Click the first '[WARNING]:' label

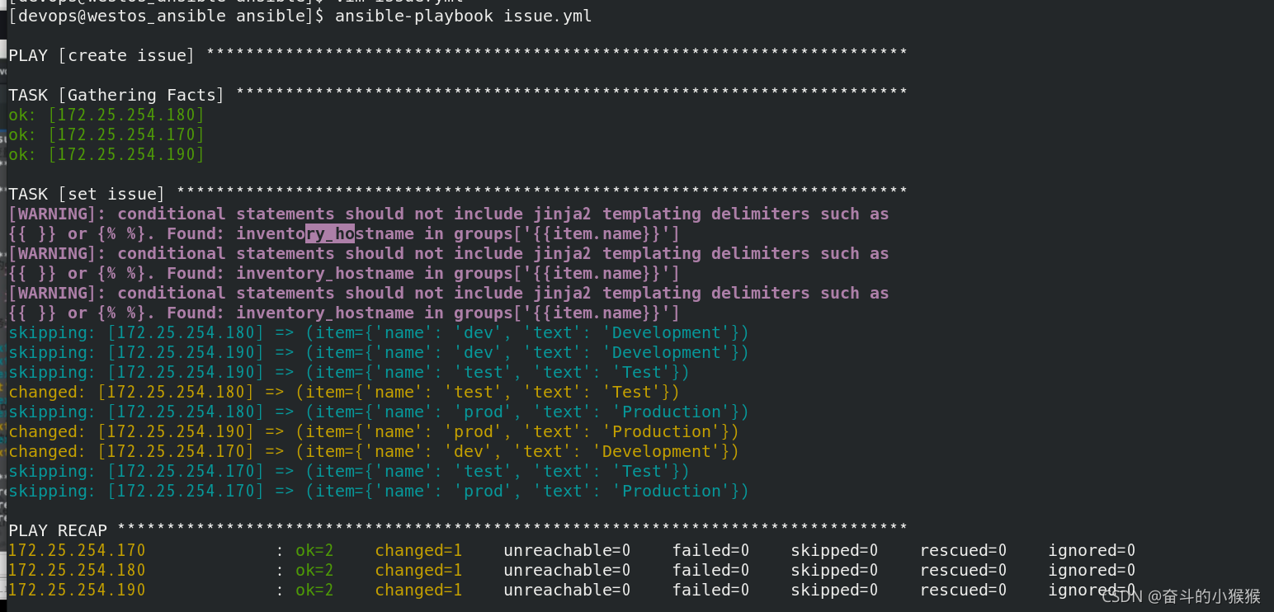(58, 214)
